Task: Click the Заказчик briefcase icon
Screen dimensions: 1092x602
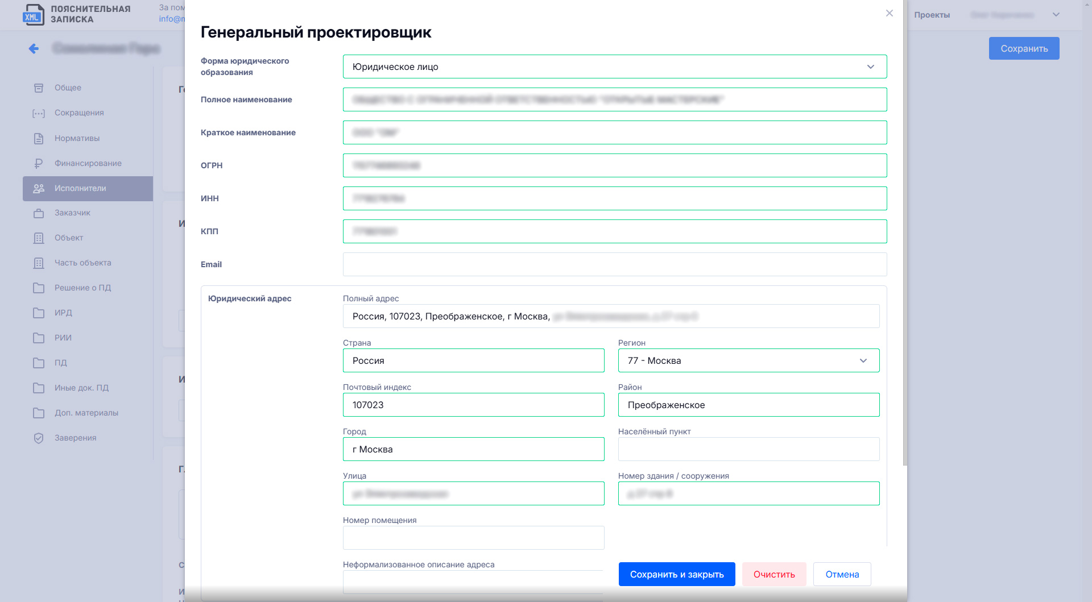Action: click(x=39, y=213)
